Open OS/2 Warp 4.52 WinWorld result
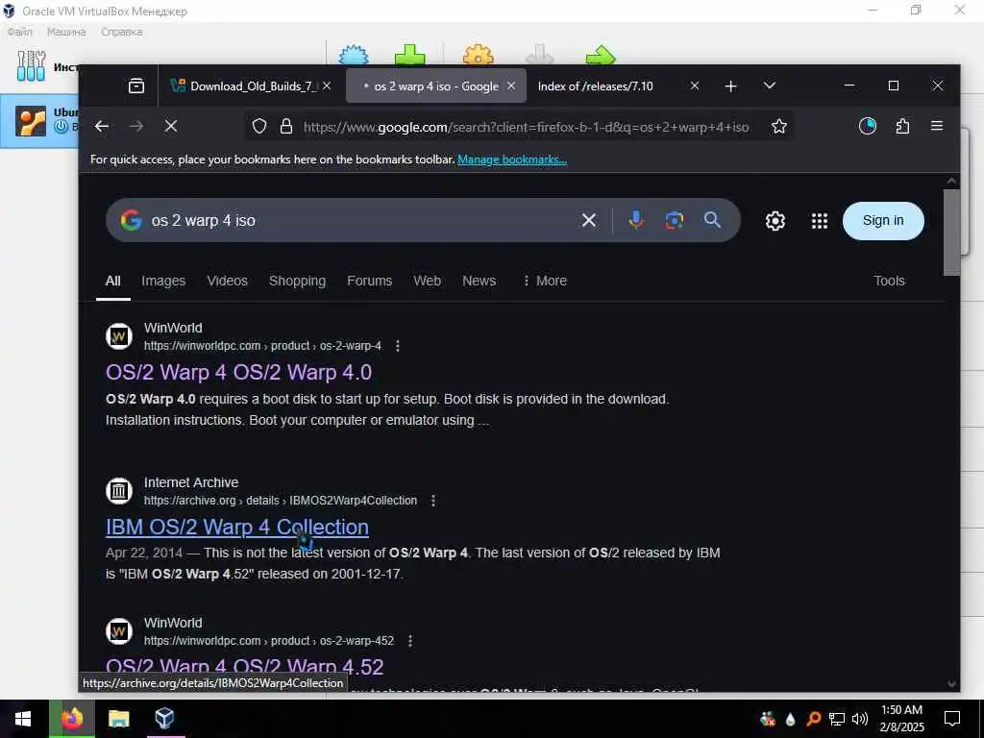The image size is (984, 738). (x=245, y=667)
